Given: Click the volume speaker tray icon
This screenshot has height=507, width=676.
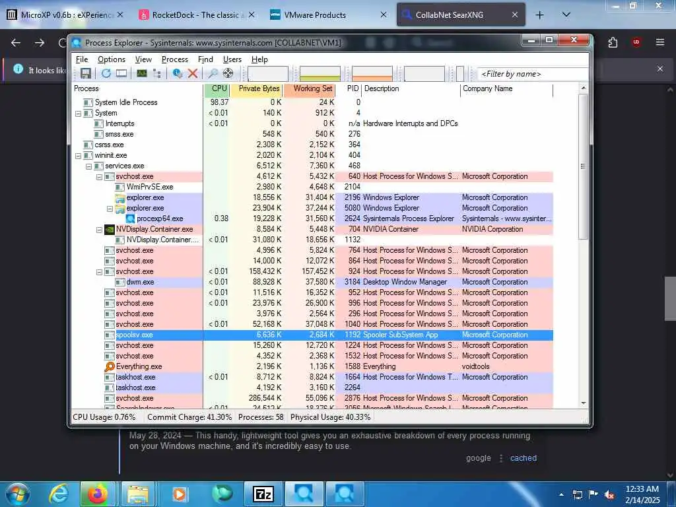Looking at the screenshot, I should tap(609, 495).
